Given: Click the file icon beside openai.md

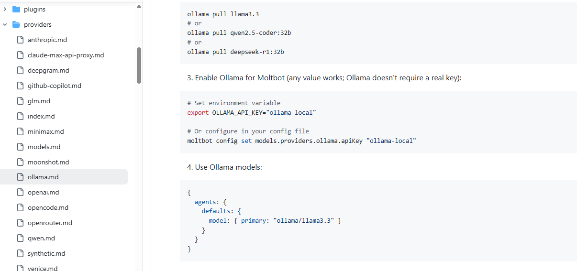Looking at the screenshot, I should pyautogui.click(x=20, y=192).
